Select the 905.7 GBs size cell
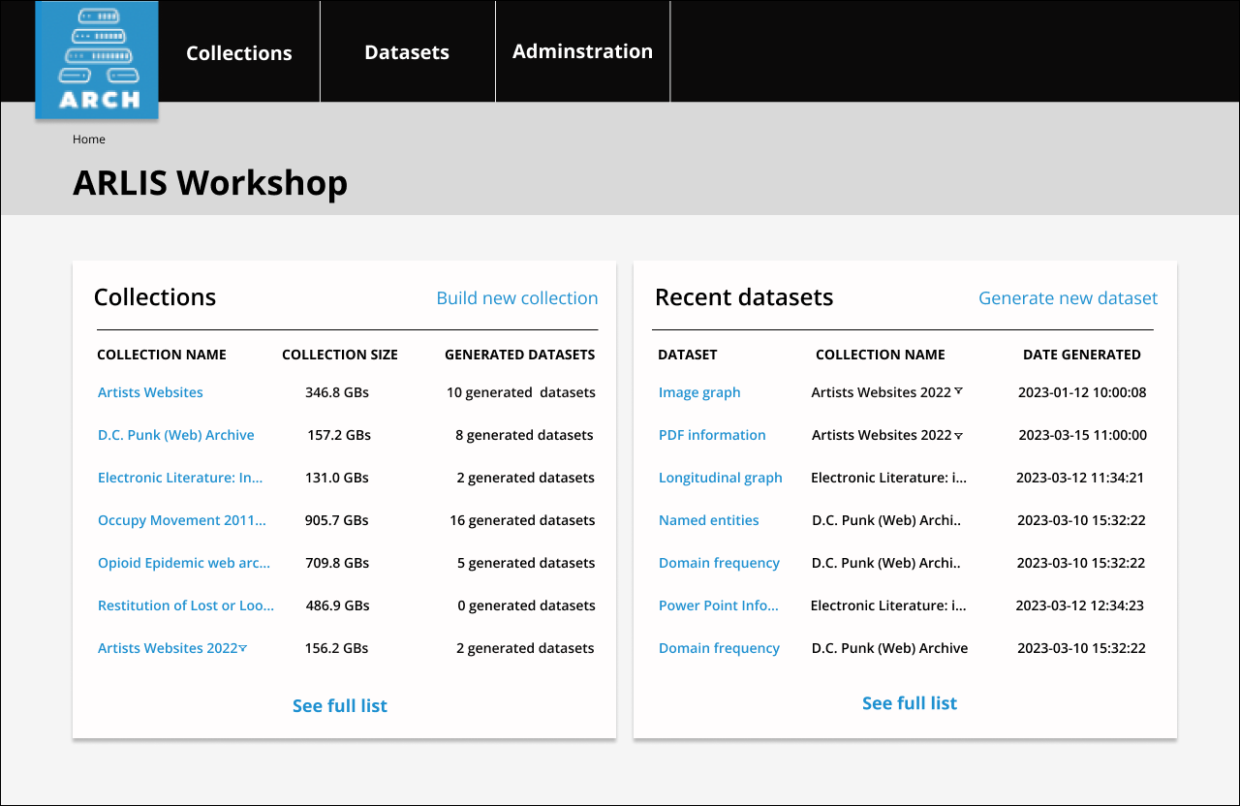 point(337,520)
